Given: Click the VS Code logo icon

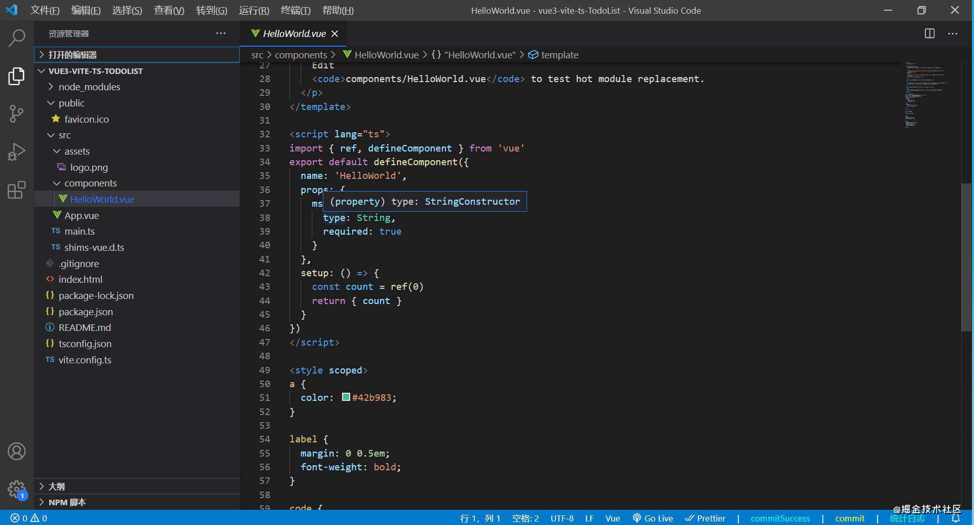Looking at the screenshot, I should point(11,10).
